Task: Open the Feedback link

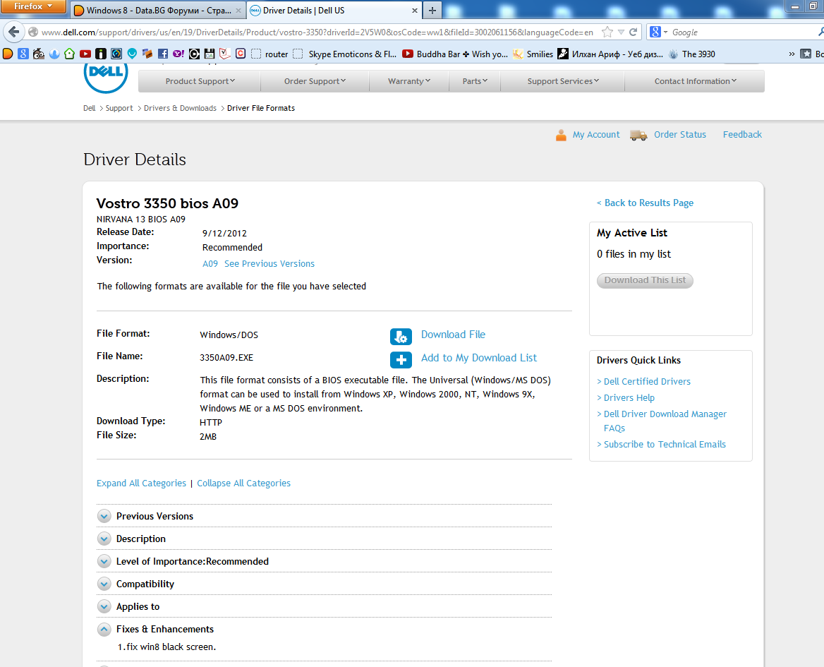Action: 742,135
